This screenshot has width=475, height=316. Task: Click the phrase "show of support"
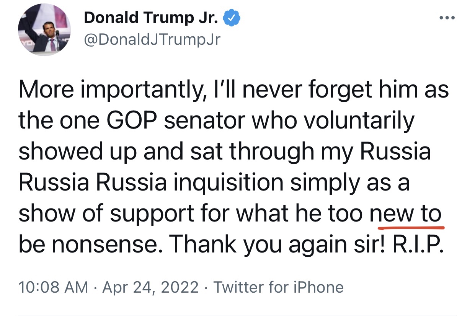click(x=106, y=214)
